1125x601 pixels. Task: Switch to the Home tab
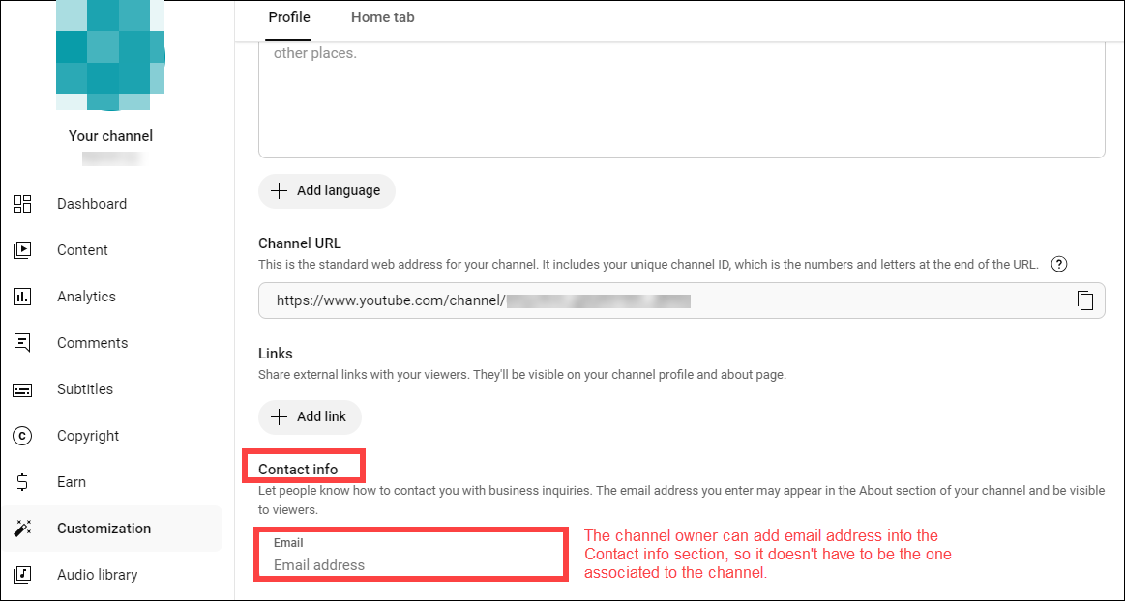[x=382, y=16]
